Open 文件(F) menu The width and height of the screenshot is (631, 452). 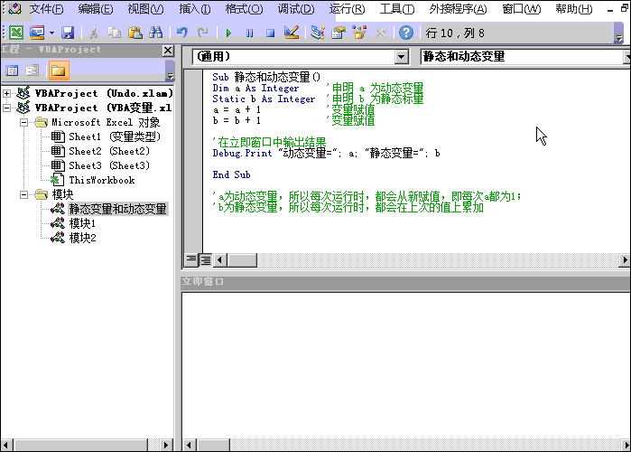click(46, 9)
